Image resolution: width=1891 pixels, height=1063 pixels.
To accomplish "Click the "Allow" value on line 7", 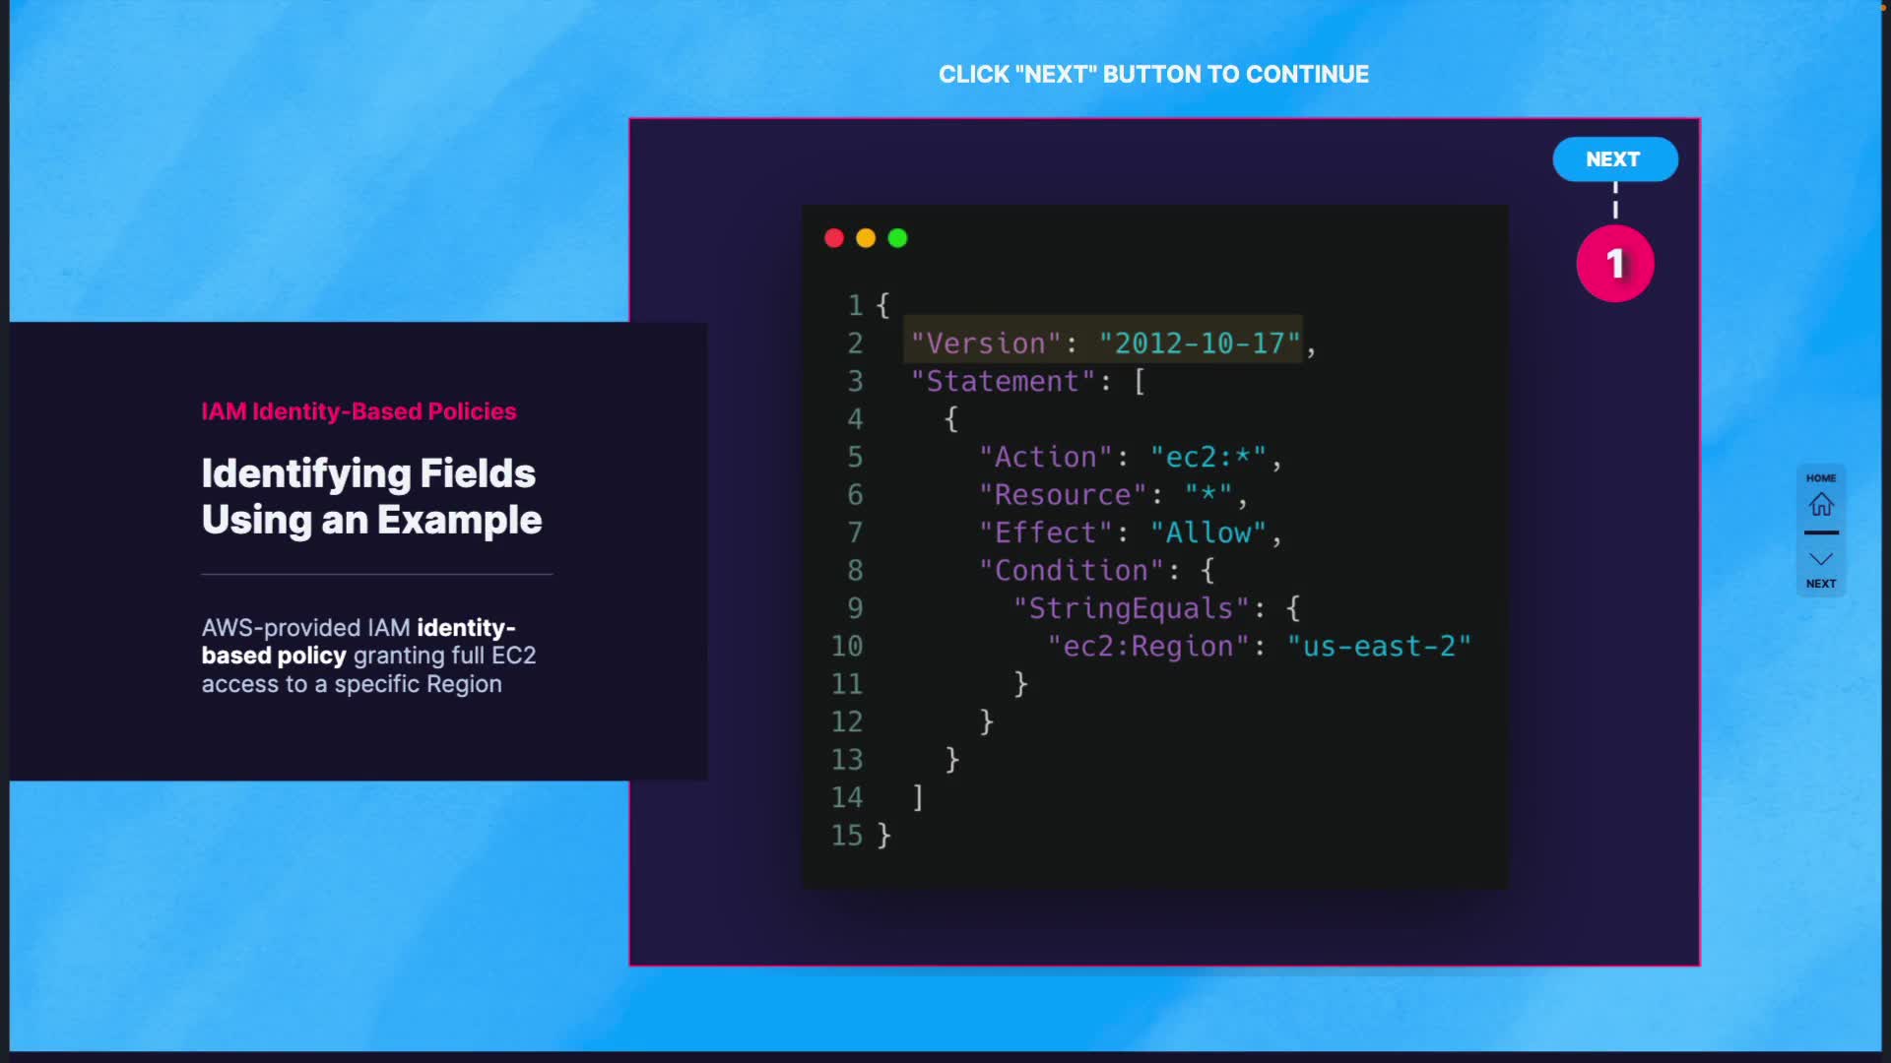I will coord(1208,532).
